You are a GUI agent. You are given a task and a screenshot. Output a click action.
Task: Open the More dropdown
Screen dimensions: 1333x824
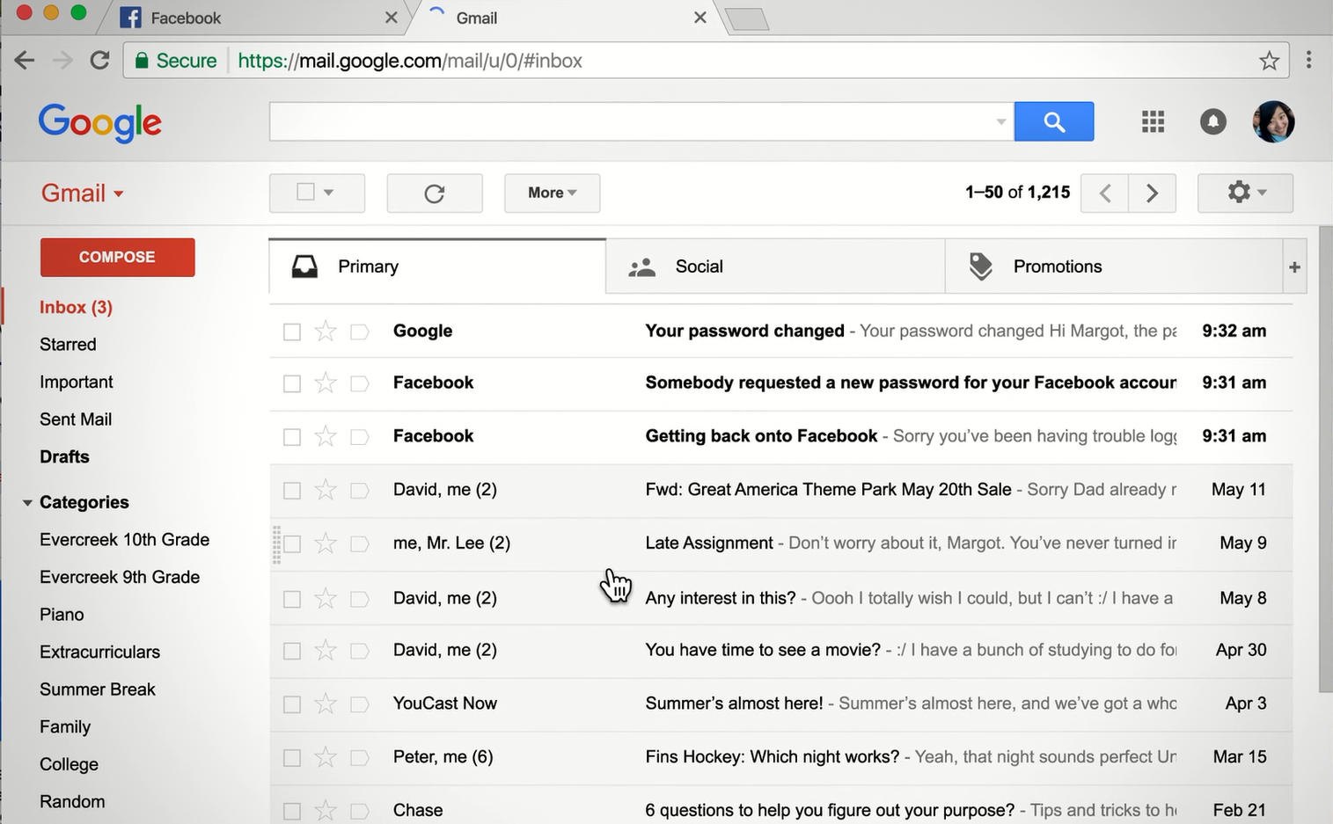551,193
